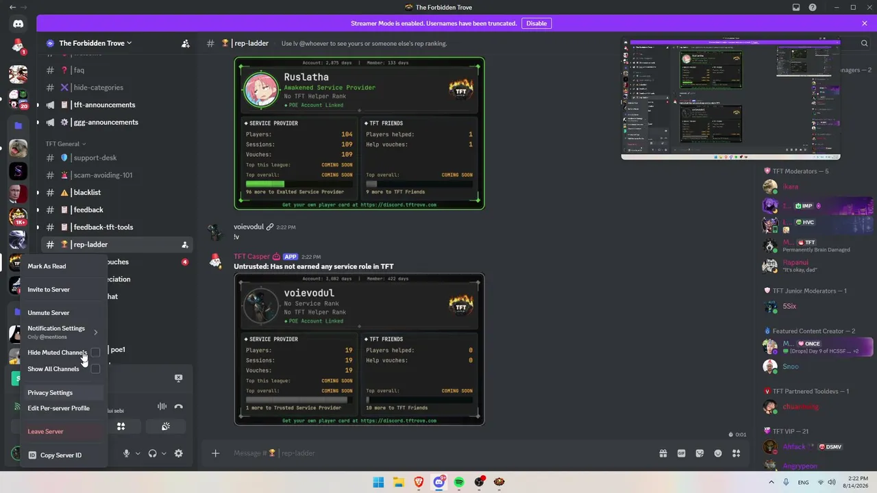Screen dimensions: 877x493
Task: Open the scam-avoiding-101 channel
Action: (117, 175)
